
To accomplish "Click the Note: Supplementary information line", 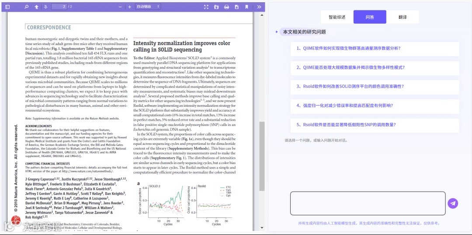I will tap(72, 119).
